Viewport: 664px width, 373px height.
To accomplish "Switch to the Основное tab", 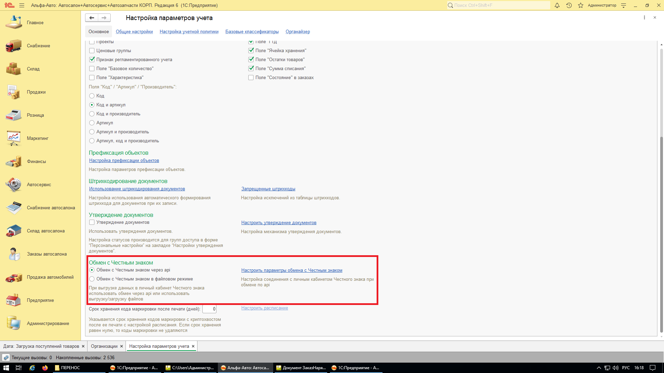I will click(99, 32).
